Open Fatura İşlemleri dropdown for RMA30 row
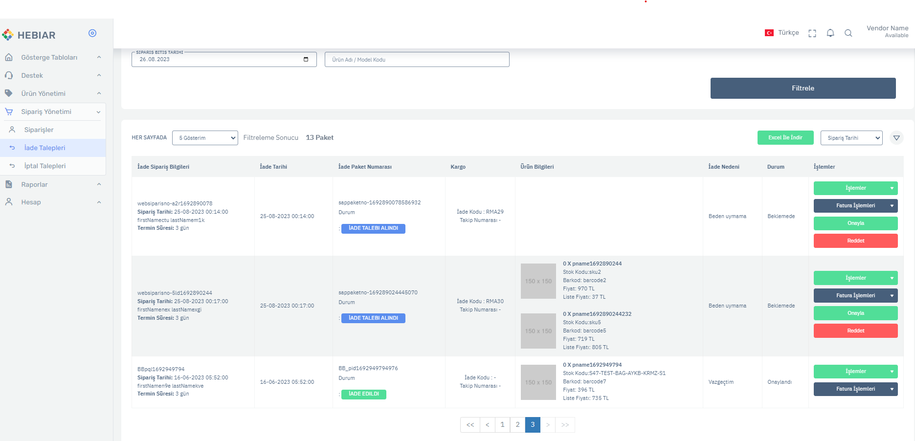 click(855, 296)
